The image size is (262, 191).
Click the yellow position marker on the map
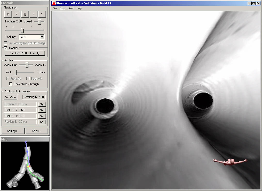pyautogui.click(x=28, y=167)
